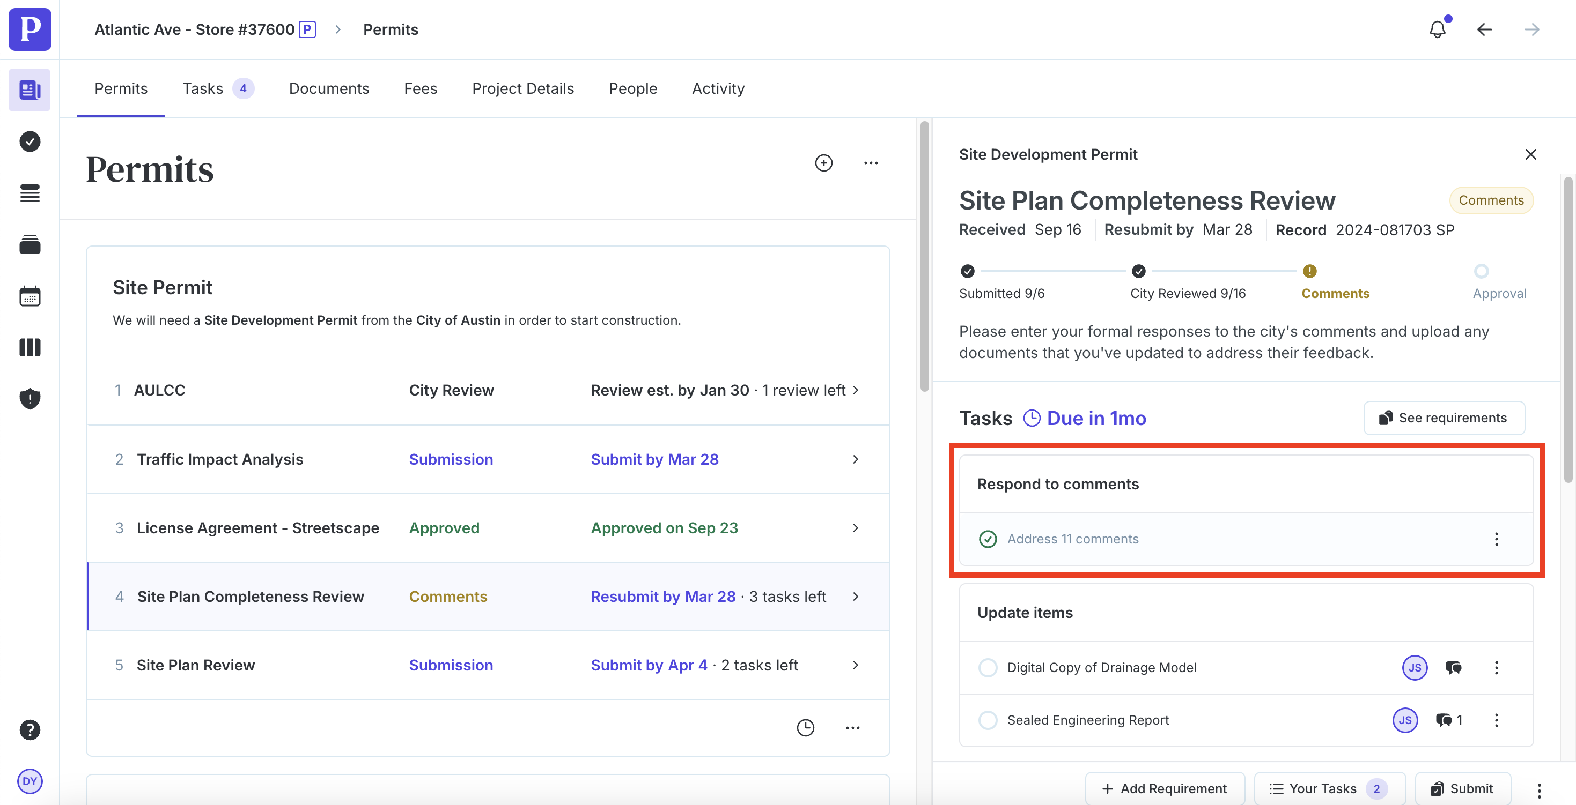The height and width of the screenshot is (805, 1576).
Task: Check off Sealed Engineering Report task
Action: point(988,720)
